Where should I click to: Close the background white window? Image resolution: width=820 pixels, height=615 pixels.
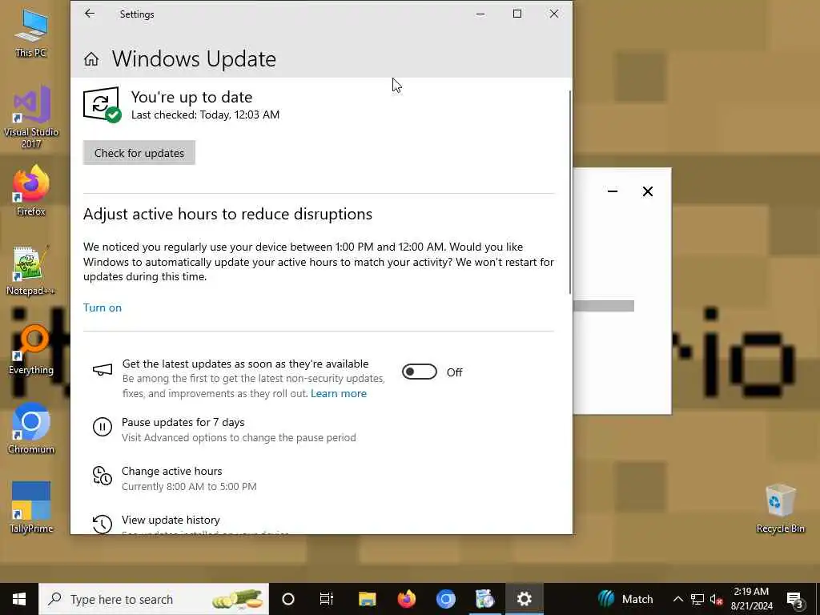pos(647,191)
